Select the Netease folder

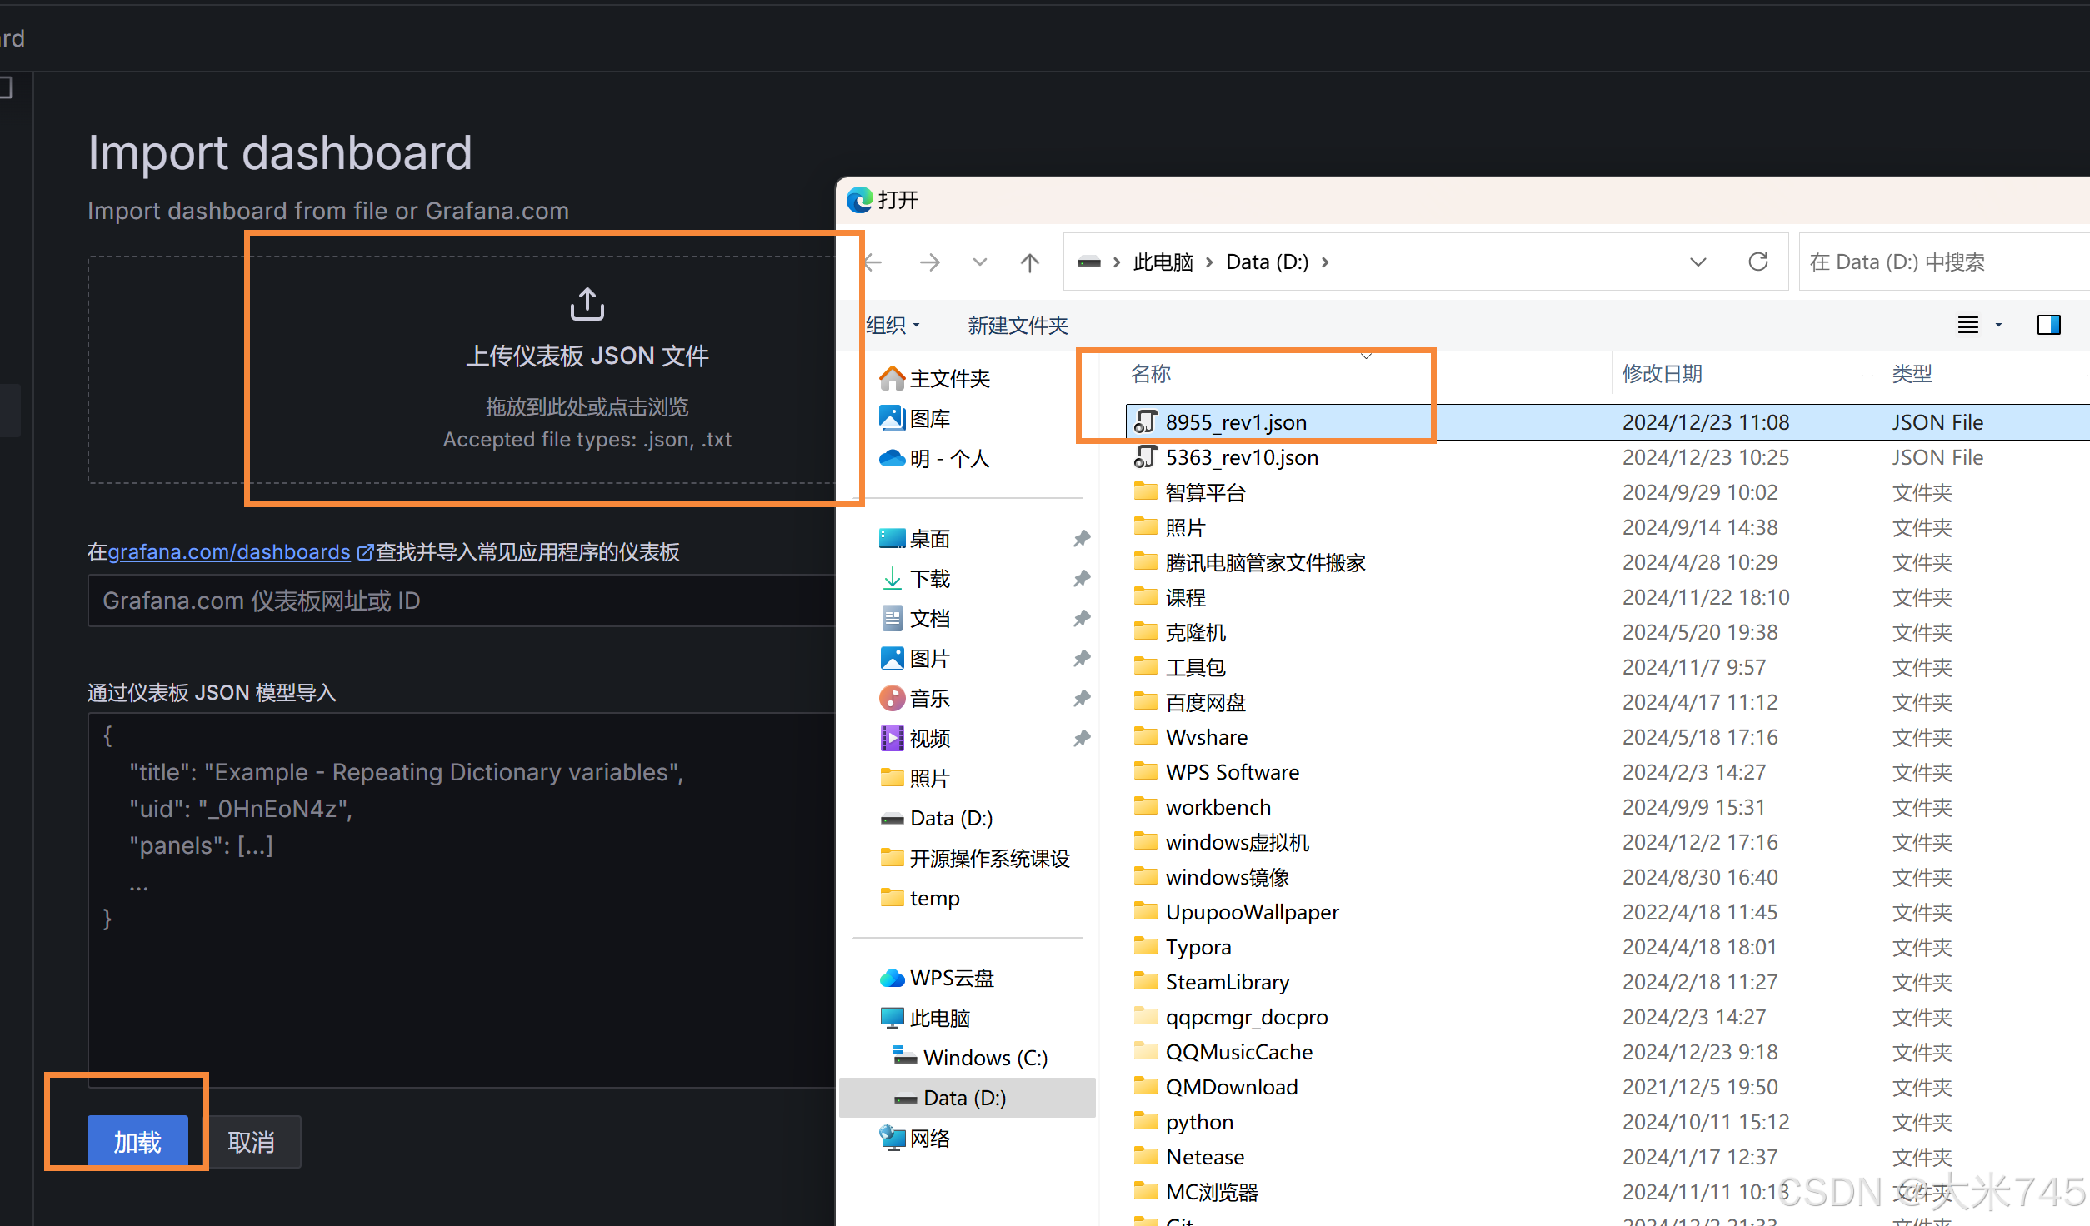1204,1157
